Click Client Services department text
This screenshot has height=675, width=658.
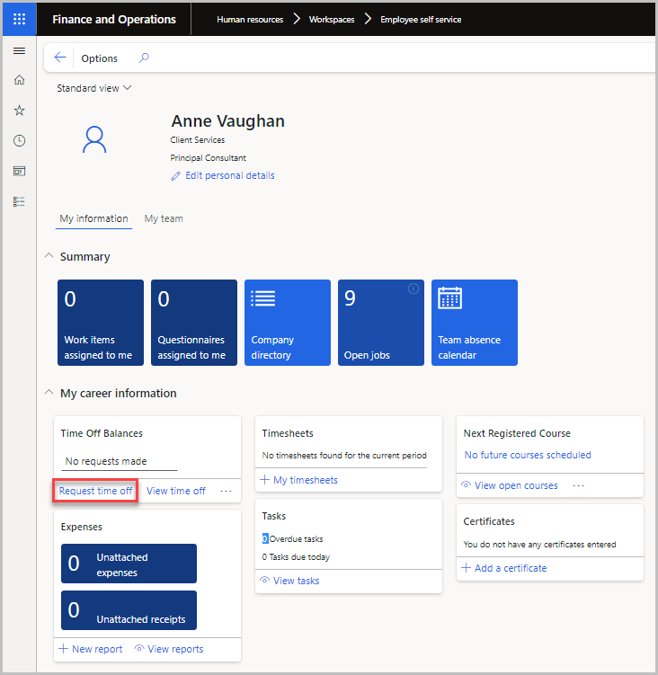click(197, 140)
